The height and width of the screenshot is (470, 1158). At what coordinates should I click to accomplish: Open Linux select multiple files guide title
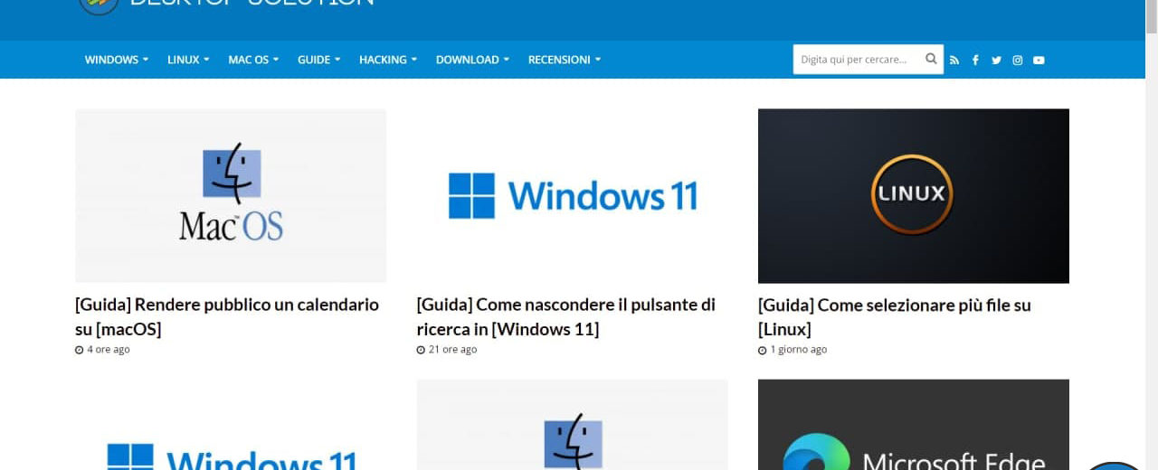[895, 316]
